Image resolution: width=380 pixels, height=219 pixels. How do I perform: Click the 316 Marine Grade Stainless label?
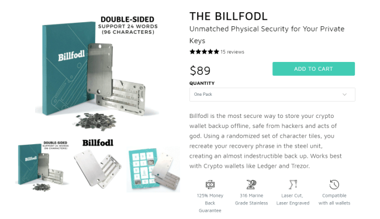pos(251,199)
